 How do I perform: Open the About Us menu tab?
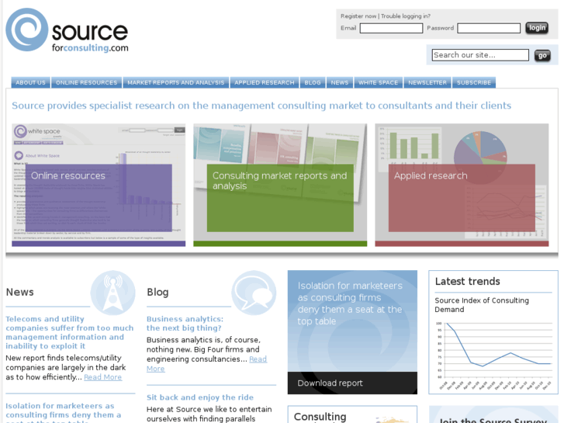tap(30, 82)
